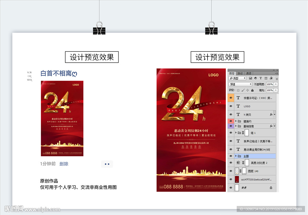
Task: Click the Brightness/Contrast 2 adjustment icon
Action: pos(238,162)
